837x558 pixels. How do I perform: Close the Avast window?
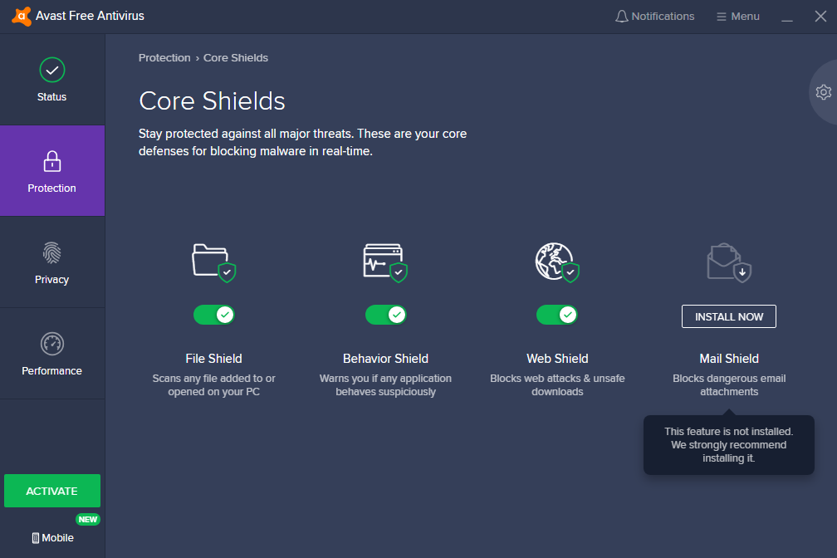pos(821,17)
